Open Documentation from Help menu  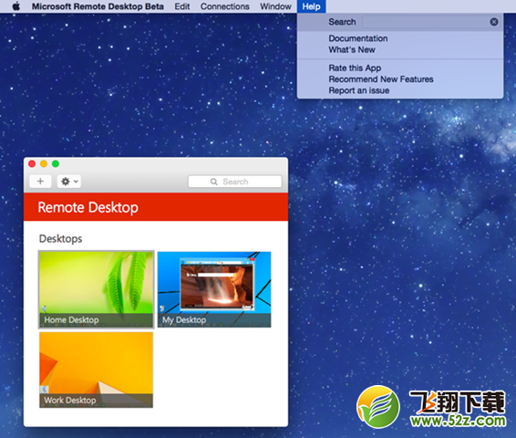(x=358, y=38)
